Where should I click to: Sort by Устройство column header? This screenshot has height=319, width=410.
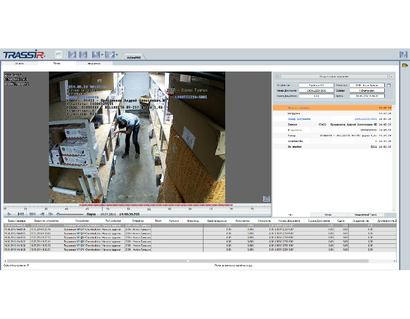click(x=82, y=221)
